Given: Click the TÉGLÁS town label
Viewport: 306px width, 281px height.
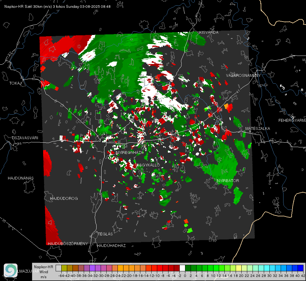Looking at the screenshot, I should [x=105, y=234].
